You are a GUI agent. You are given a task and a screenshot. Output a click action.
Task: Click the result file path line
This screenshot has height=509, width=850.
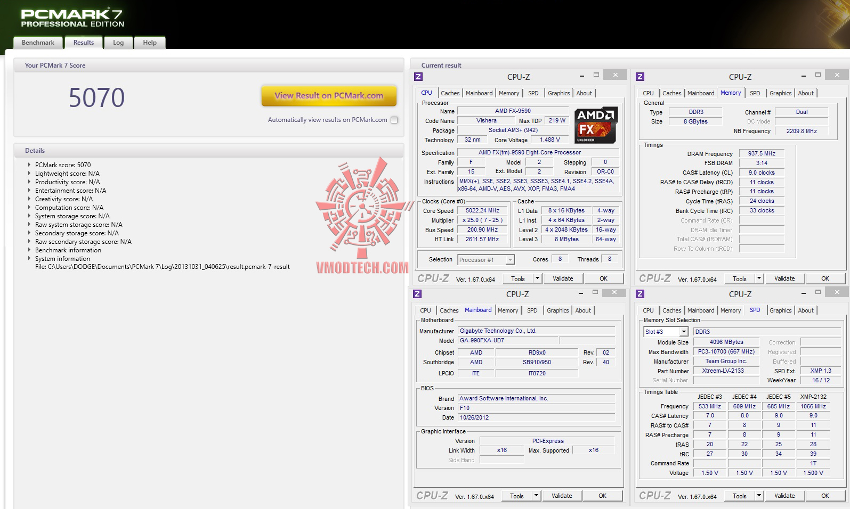163,267
